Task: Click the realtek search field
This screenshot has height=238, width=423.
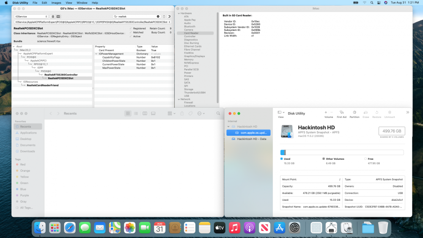Action: 137,16
